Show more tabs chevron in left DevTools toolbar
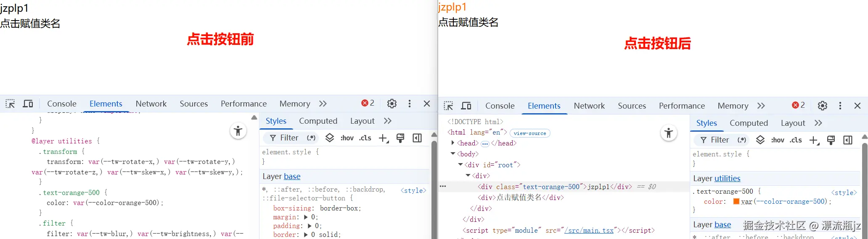This screenshot has width=868, height=239. tap(323, 104)
